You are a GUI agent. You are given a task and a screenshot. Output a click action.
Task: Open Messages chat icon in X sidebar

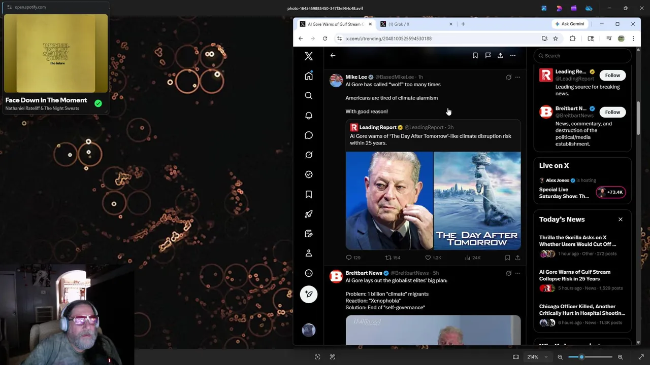(x=309, y=135)
